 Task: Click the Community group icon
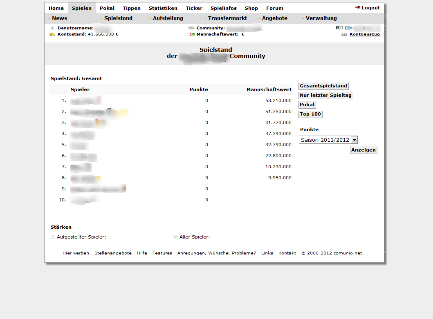coord(191,28)
